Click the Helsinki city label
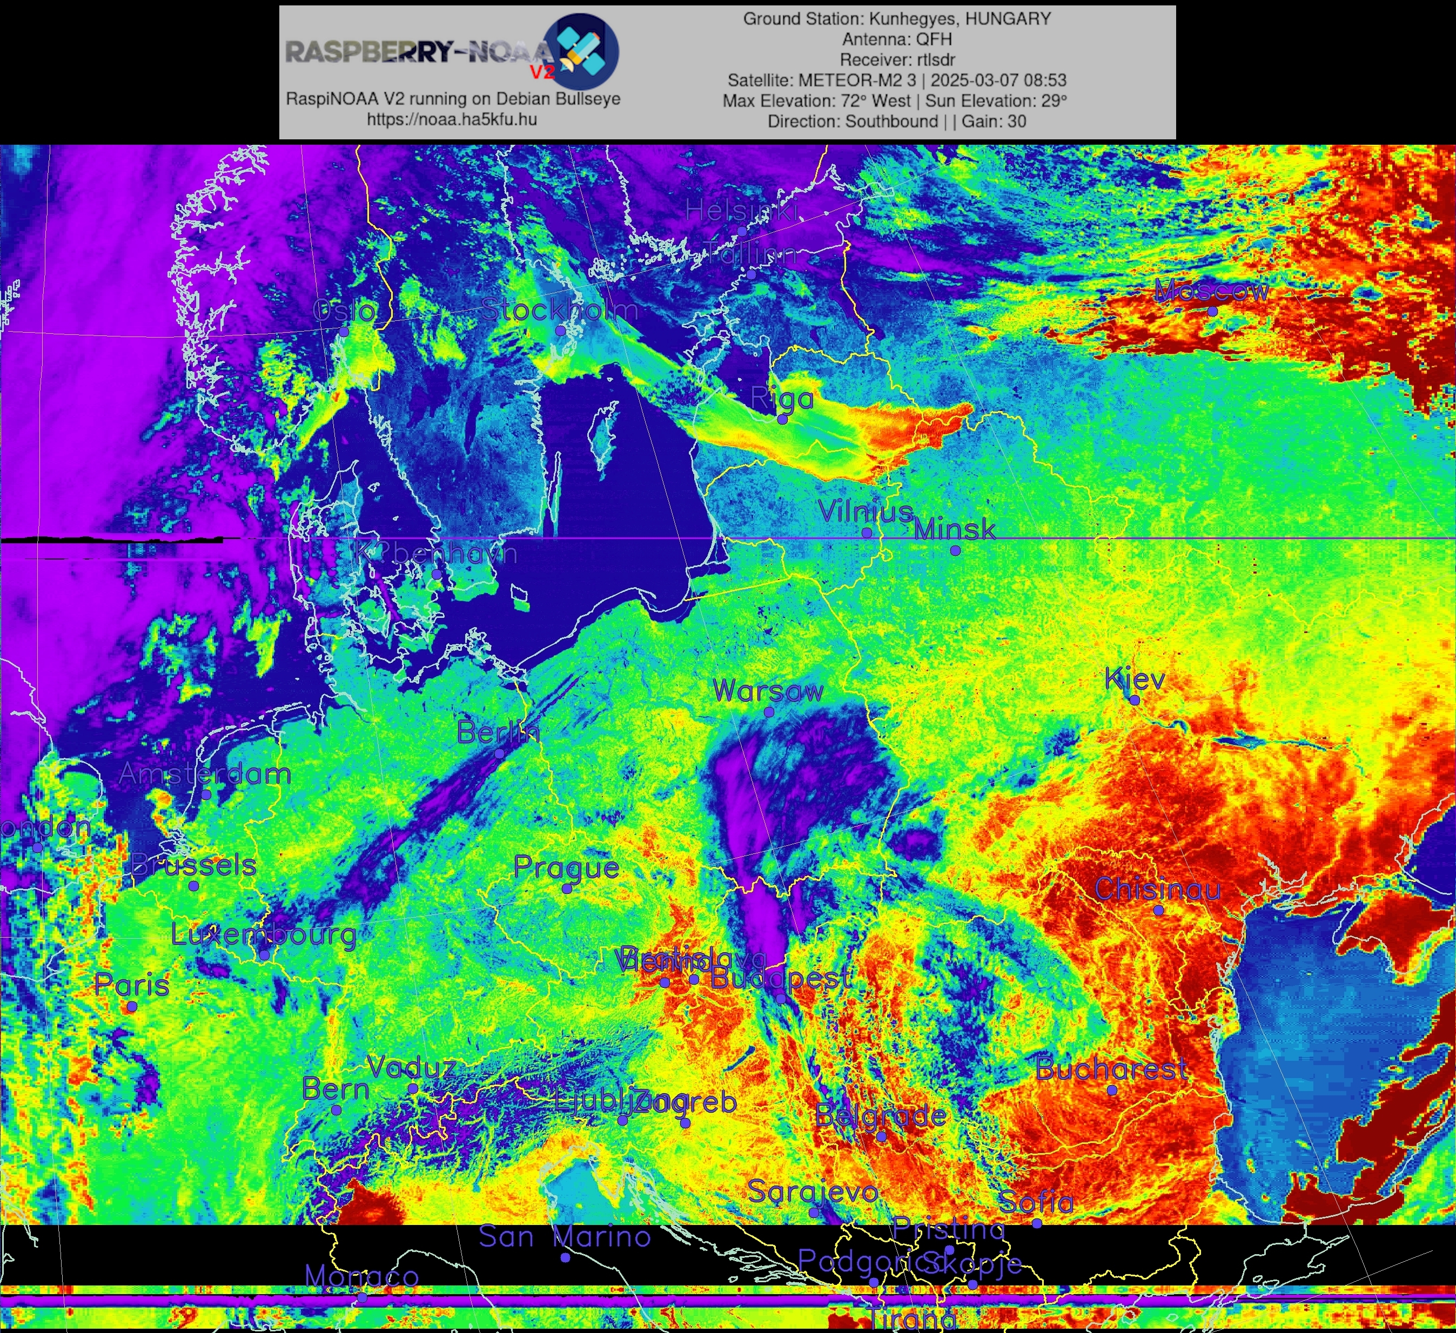Viewport: 1456px width, 1333px height. coord(742,211)
